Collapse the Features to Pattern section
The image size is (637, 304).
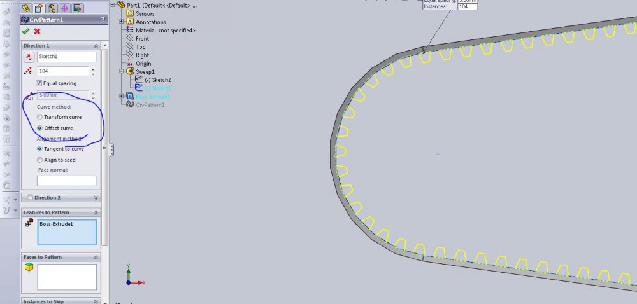(x=96, y=212)
